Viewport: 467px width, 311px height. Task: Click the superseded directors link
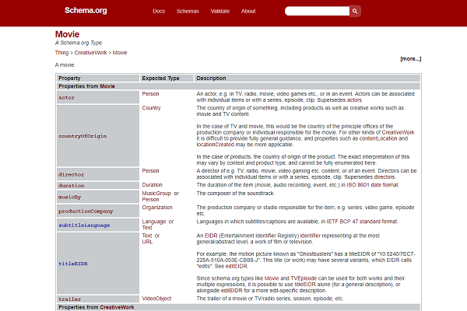[x=384, y=177]
